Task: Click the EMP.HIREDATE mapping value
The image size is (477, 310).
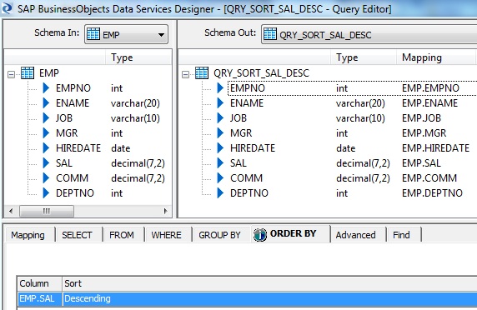Action: [x=435, y=148]
